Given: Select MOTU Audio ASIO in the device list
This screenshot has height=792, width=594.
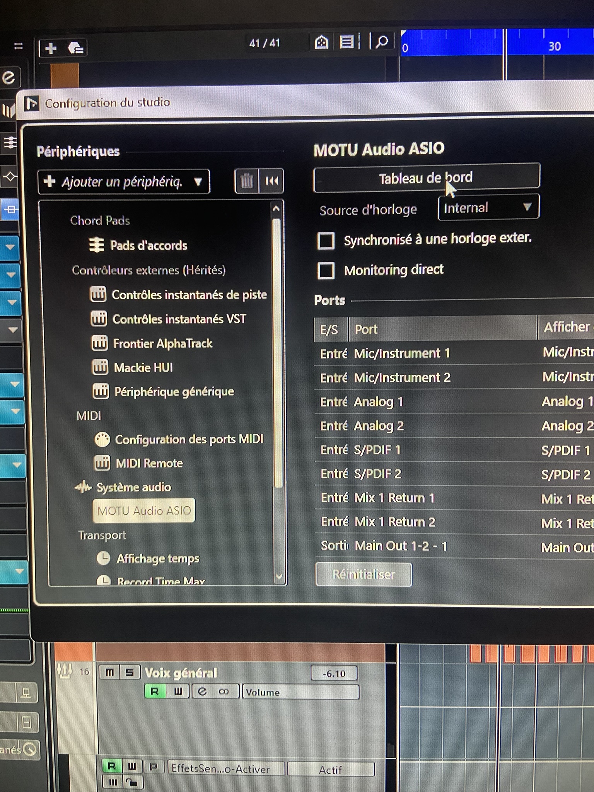Looking at the screenshot, I should pos(144,511).
